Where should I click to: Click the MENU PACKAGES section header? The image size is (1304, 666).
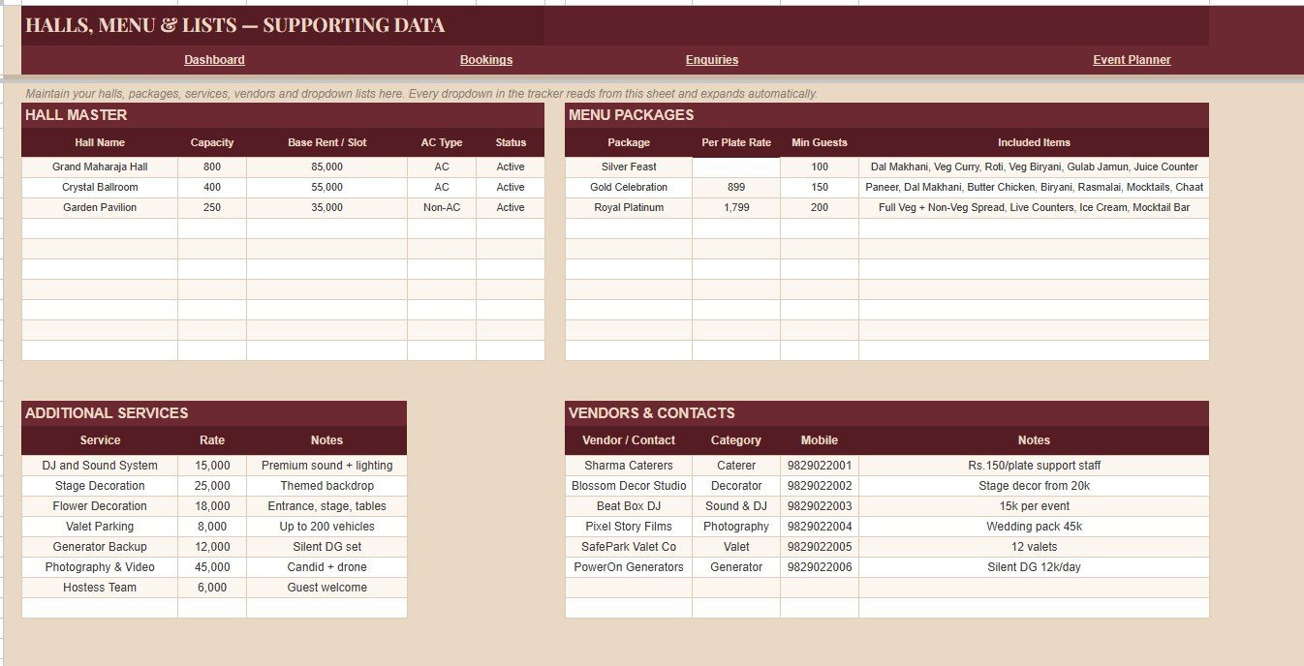point(887,115)
